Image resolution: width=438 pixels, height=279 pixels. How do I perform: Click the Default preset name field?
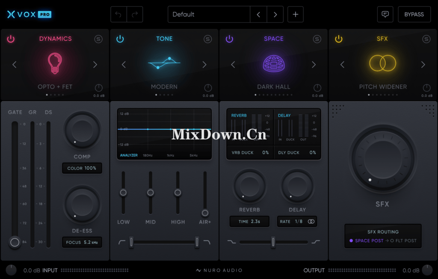pyautogui.click(x=209, y=14)
